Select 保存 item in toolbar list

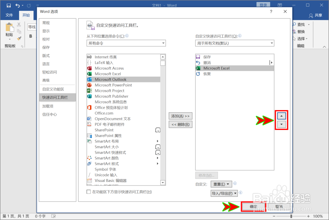tap(235, 57)
